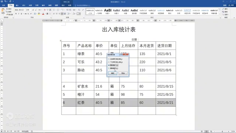
Task: Switch to the References ribbon tab
Action: coord(37,6)
